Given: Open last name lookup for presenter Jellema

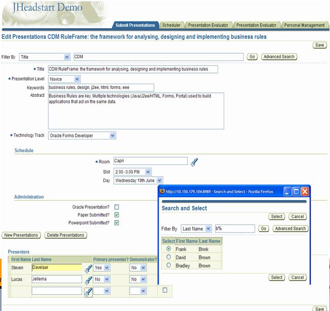Looking at the screenshot, I should point(88,280).
